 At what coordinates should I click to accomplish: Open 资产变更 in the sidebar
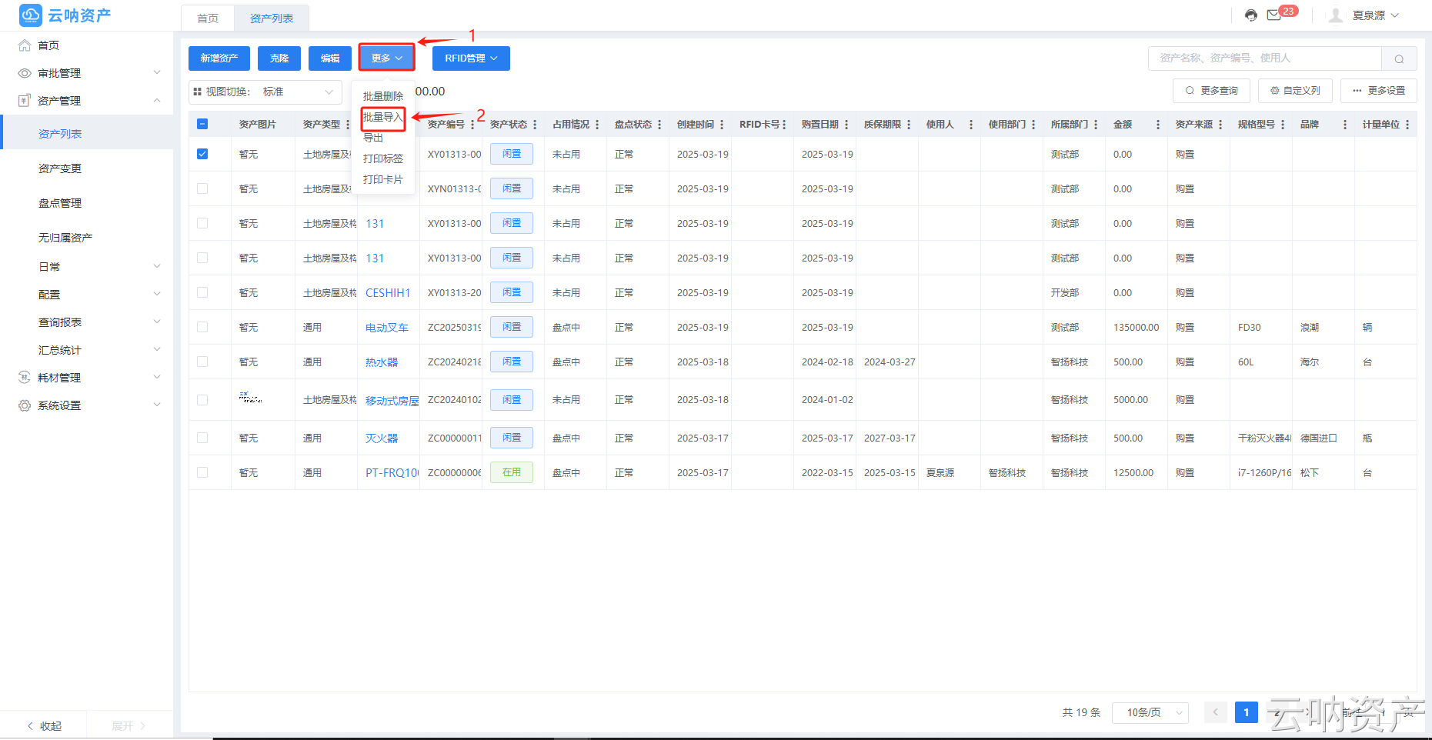point(60,168)
